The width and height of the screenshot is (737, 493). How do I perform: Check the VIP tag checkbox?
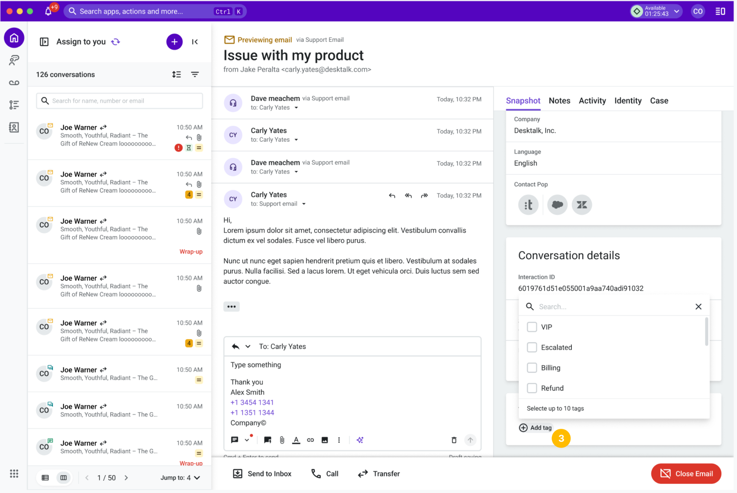pyautogui.click(x=532, y=327)
